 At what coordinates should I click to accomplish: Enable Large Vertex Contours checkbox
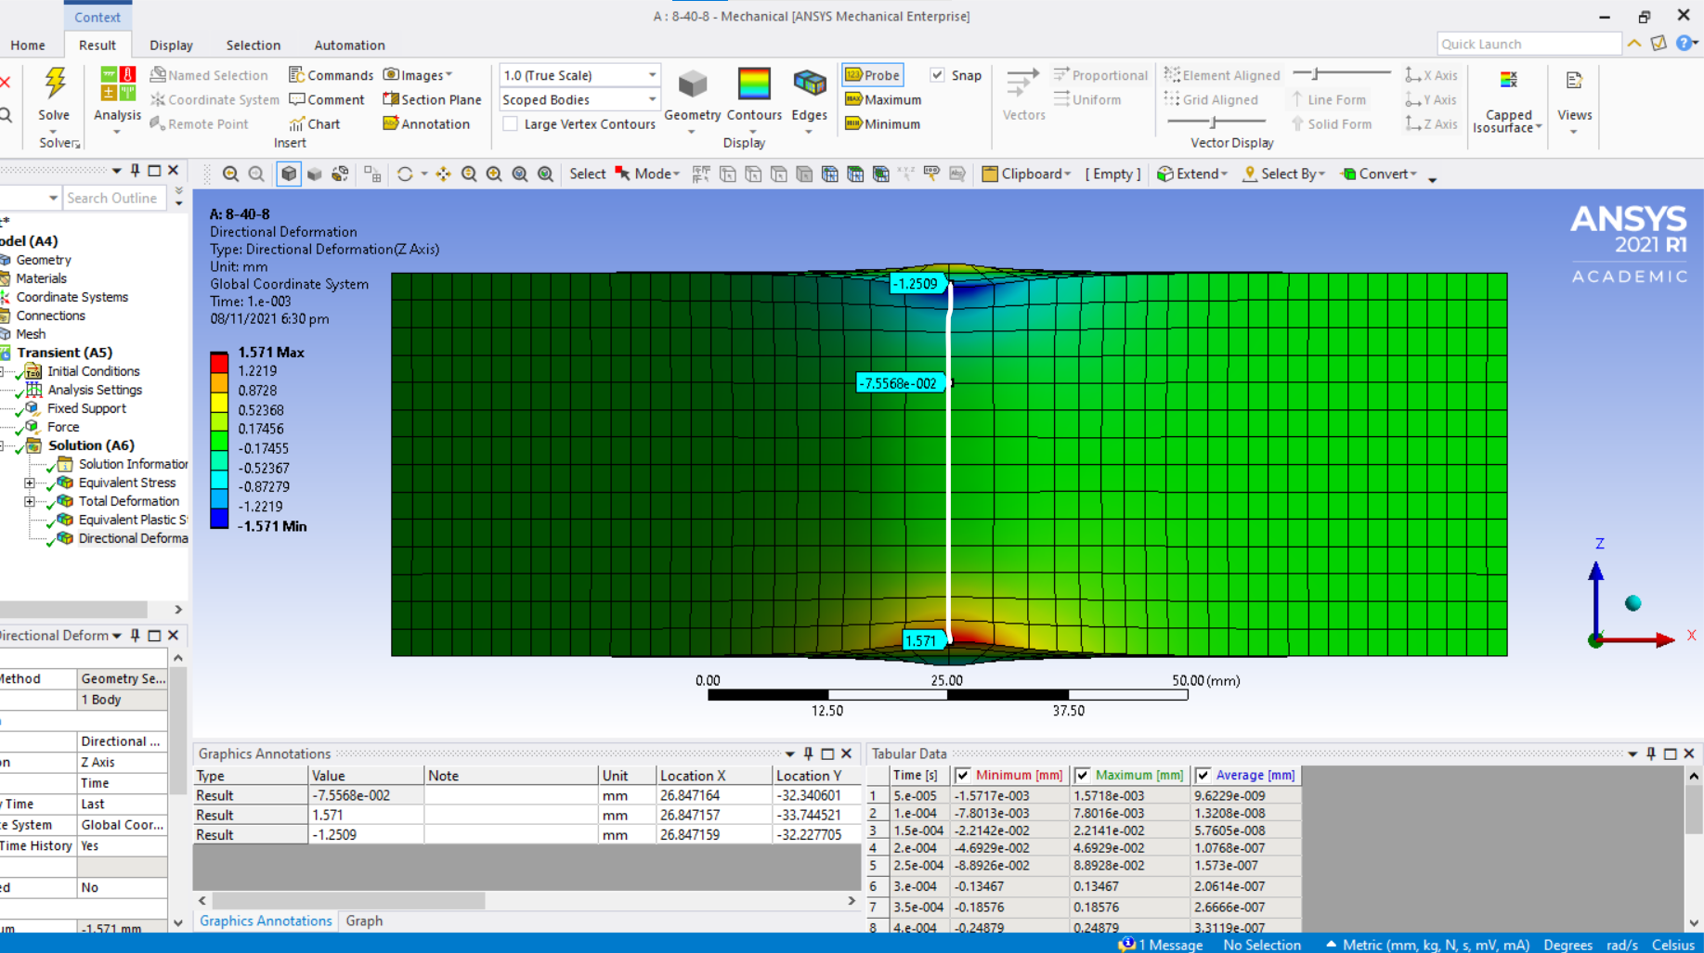point(510,124)
